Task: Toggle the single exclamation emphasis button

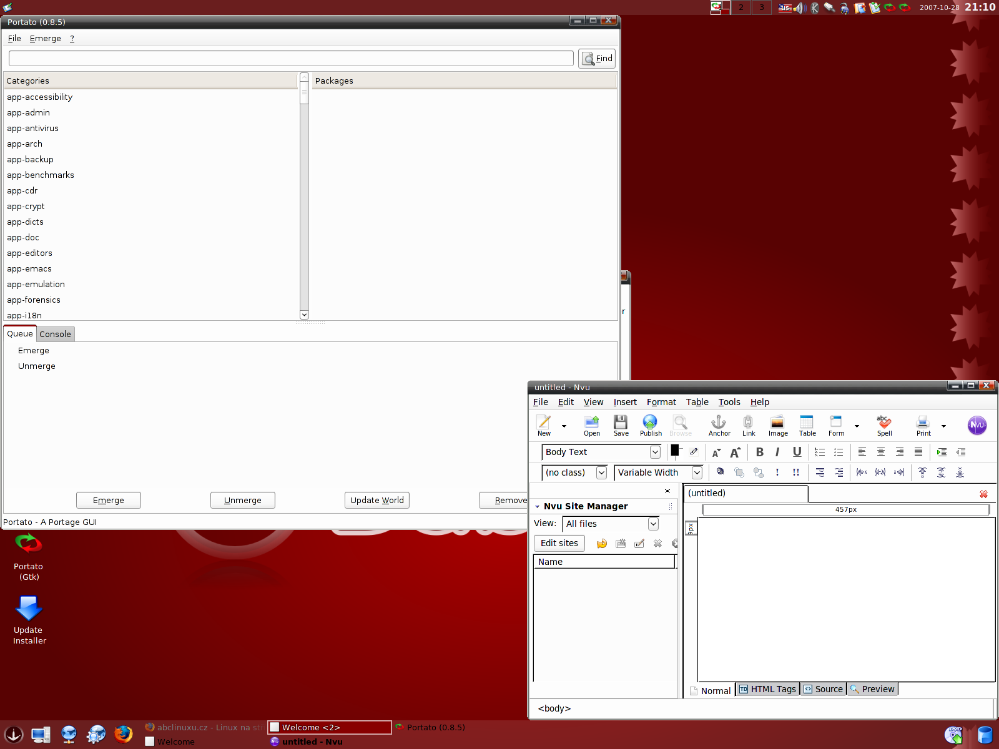Action: [x=777, y=472]
